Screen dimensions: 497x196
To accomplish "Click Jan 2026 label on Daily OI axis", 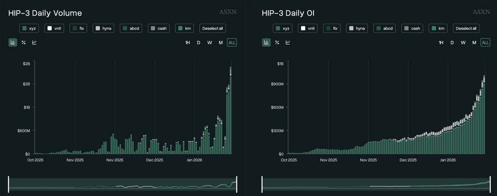I will pyautogui.click(x=448, y=160).
